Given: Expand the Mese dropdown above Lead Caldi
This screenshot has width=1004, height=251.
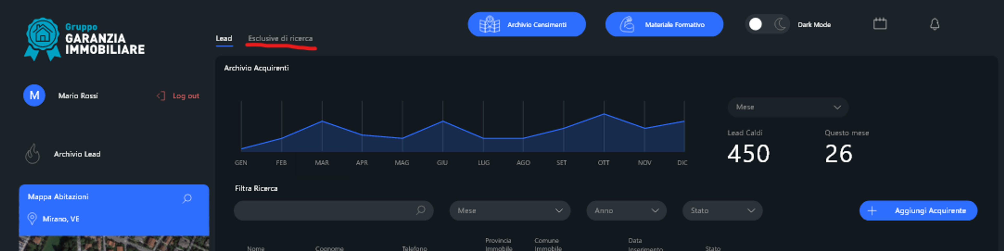Looking at the screenshot, I should click(x=788, y=107).
